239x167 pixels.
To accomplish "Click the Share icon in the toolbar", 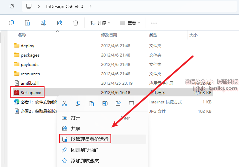I will click(60, 23).
